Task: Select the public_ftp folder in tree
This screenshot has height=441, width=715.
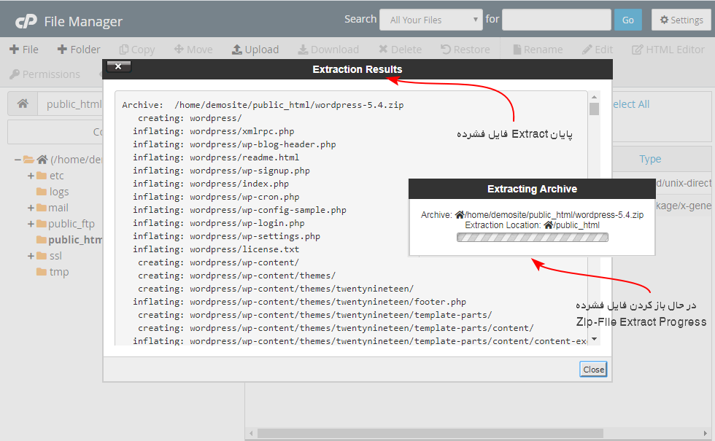Action: tap(66, 224)
